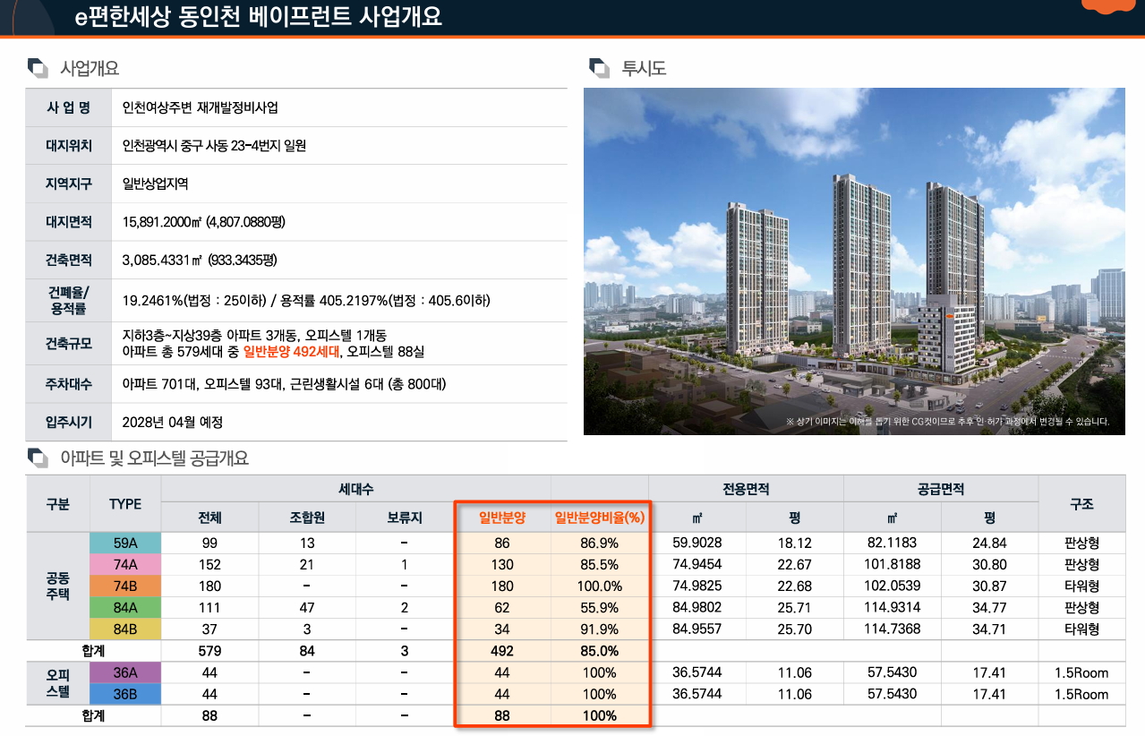Select the 21 조합원 cell in 74A row
Viewport: 1145px width, 736px height.
pos(307,565)
